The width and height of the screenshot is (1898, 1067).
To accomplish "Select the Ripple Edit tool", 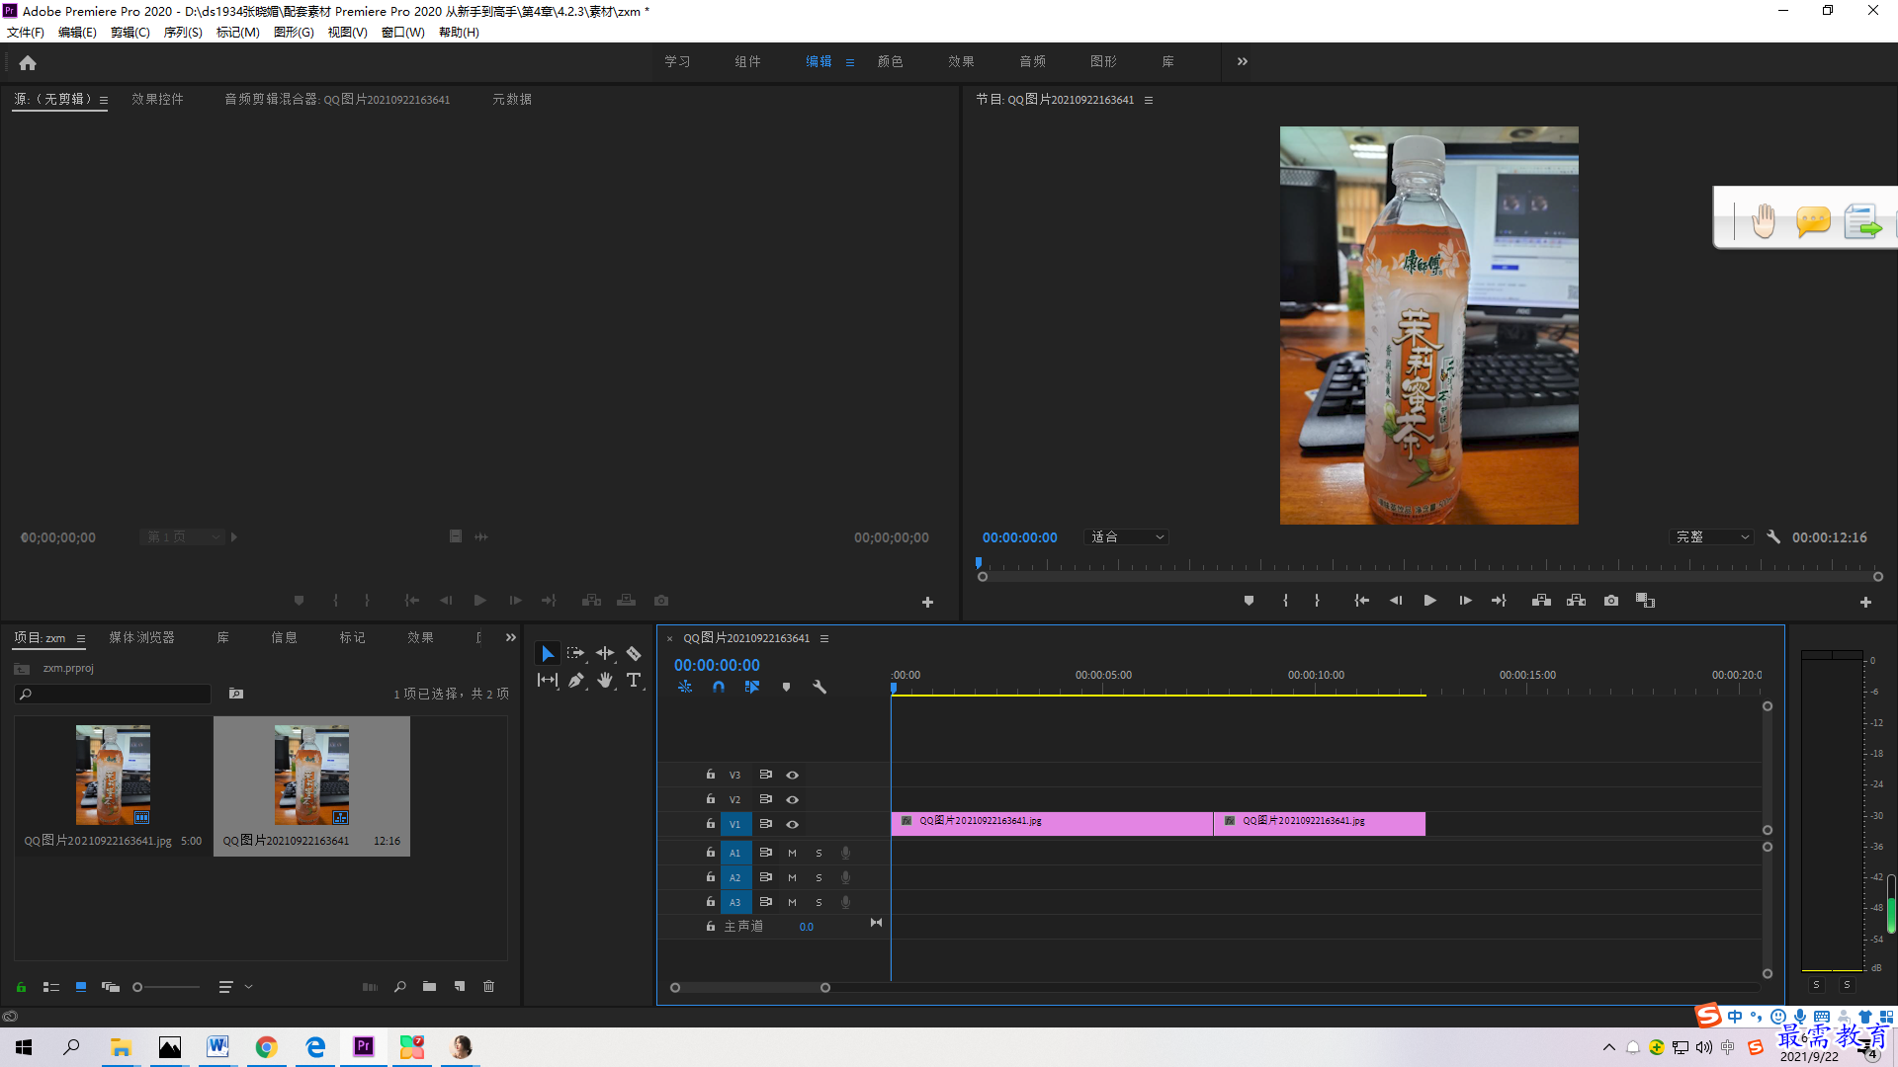I will [x=605, y=654].
